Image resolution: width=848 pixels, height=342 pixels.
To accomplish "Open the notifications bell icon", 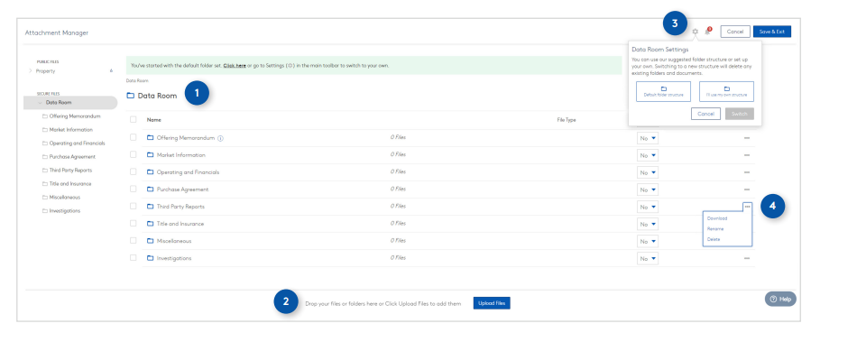I will [707, 32].
